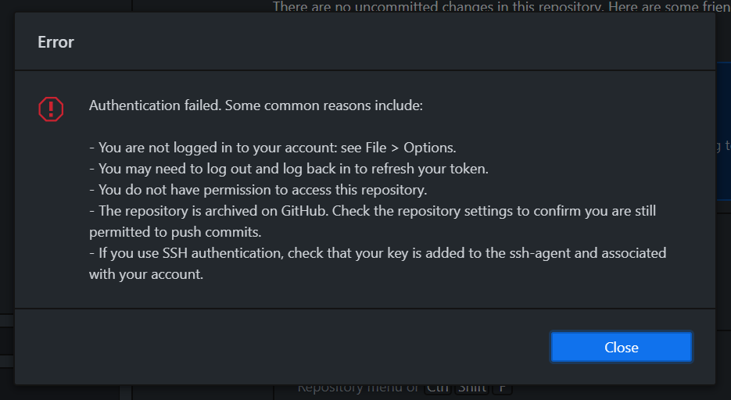Viewport: 731px width, 400px height.
Task: Click the "repository is archived on GitHub" line
Action: coord(372,211)
